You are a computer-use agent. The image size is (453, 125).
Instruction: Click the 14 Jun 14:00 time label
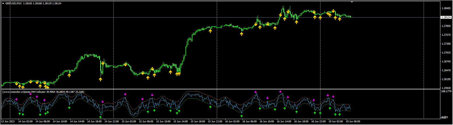[x=77, y=122]
